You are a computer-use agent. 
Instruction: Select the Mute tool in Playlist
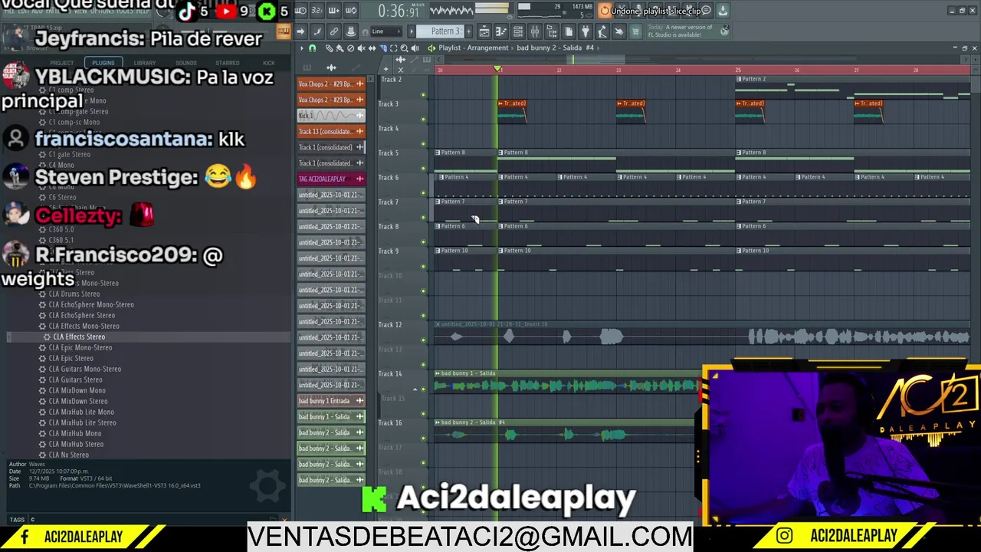(362, 48)
